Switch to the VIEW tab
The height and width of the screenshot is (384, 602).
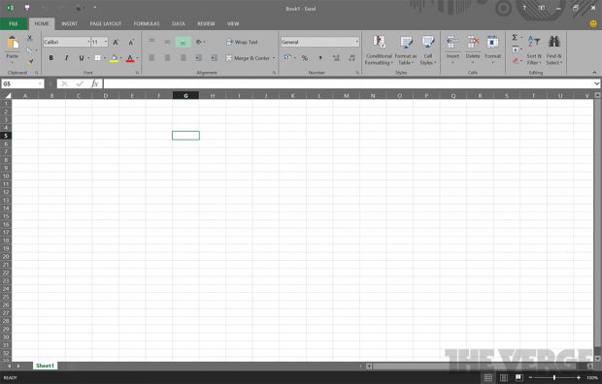pyautogui.click(x=233, y=24)
